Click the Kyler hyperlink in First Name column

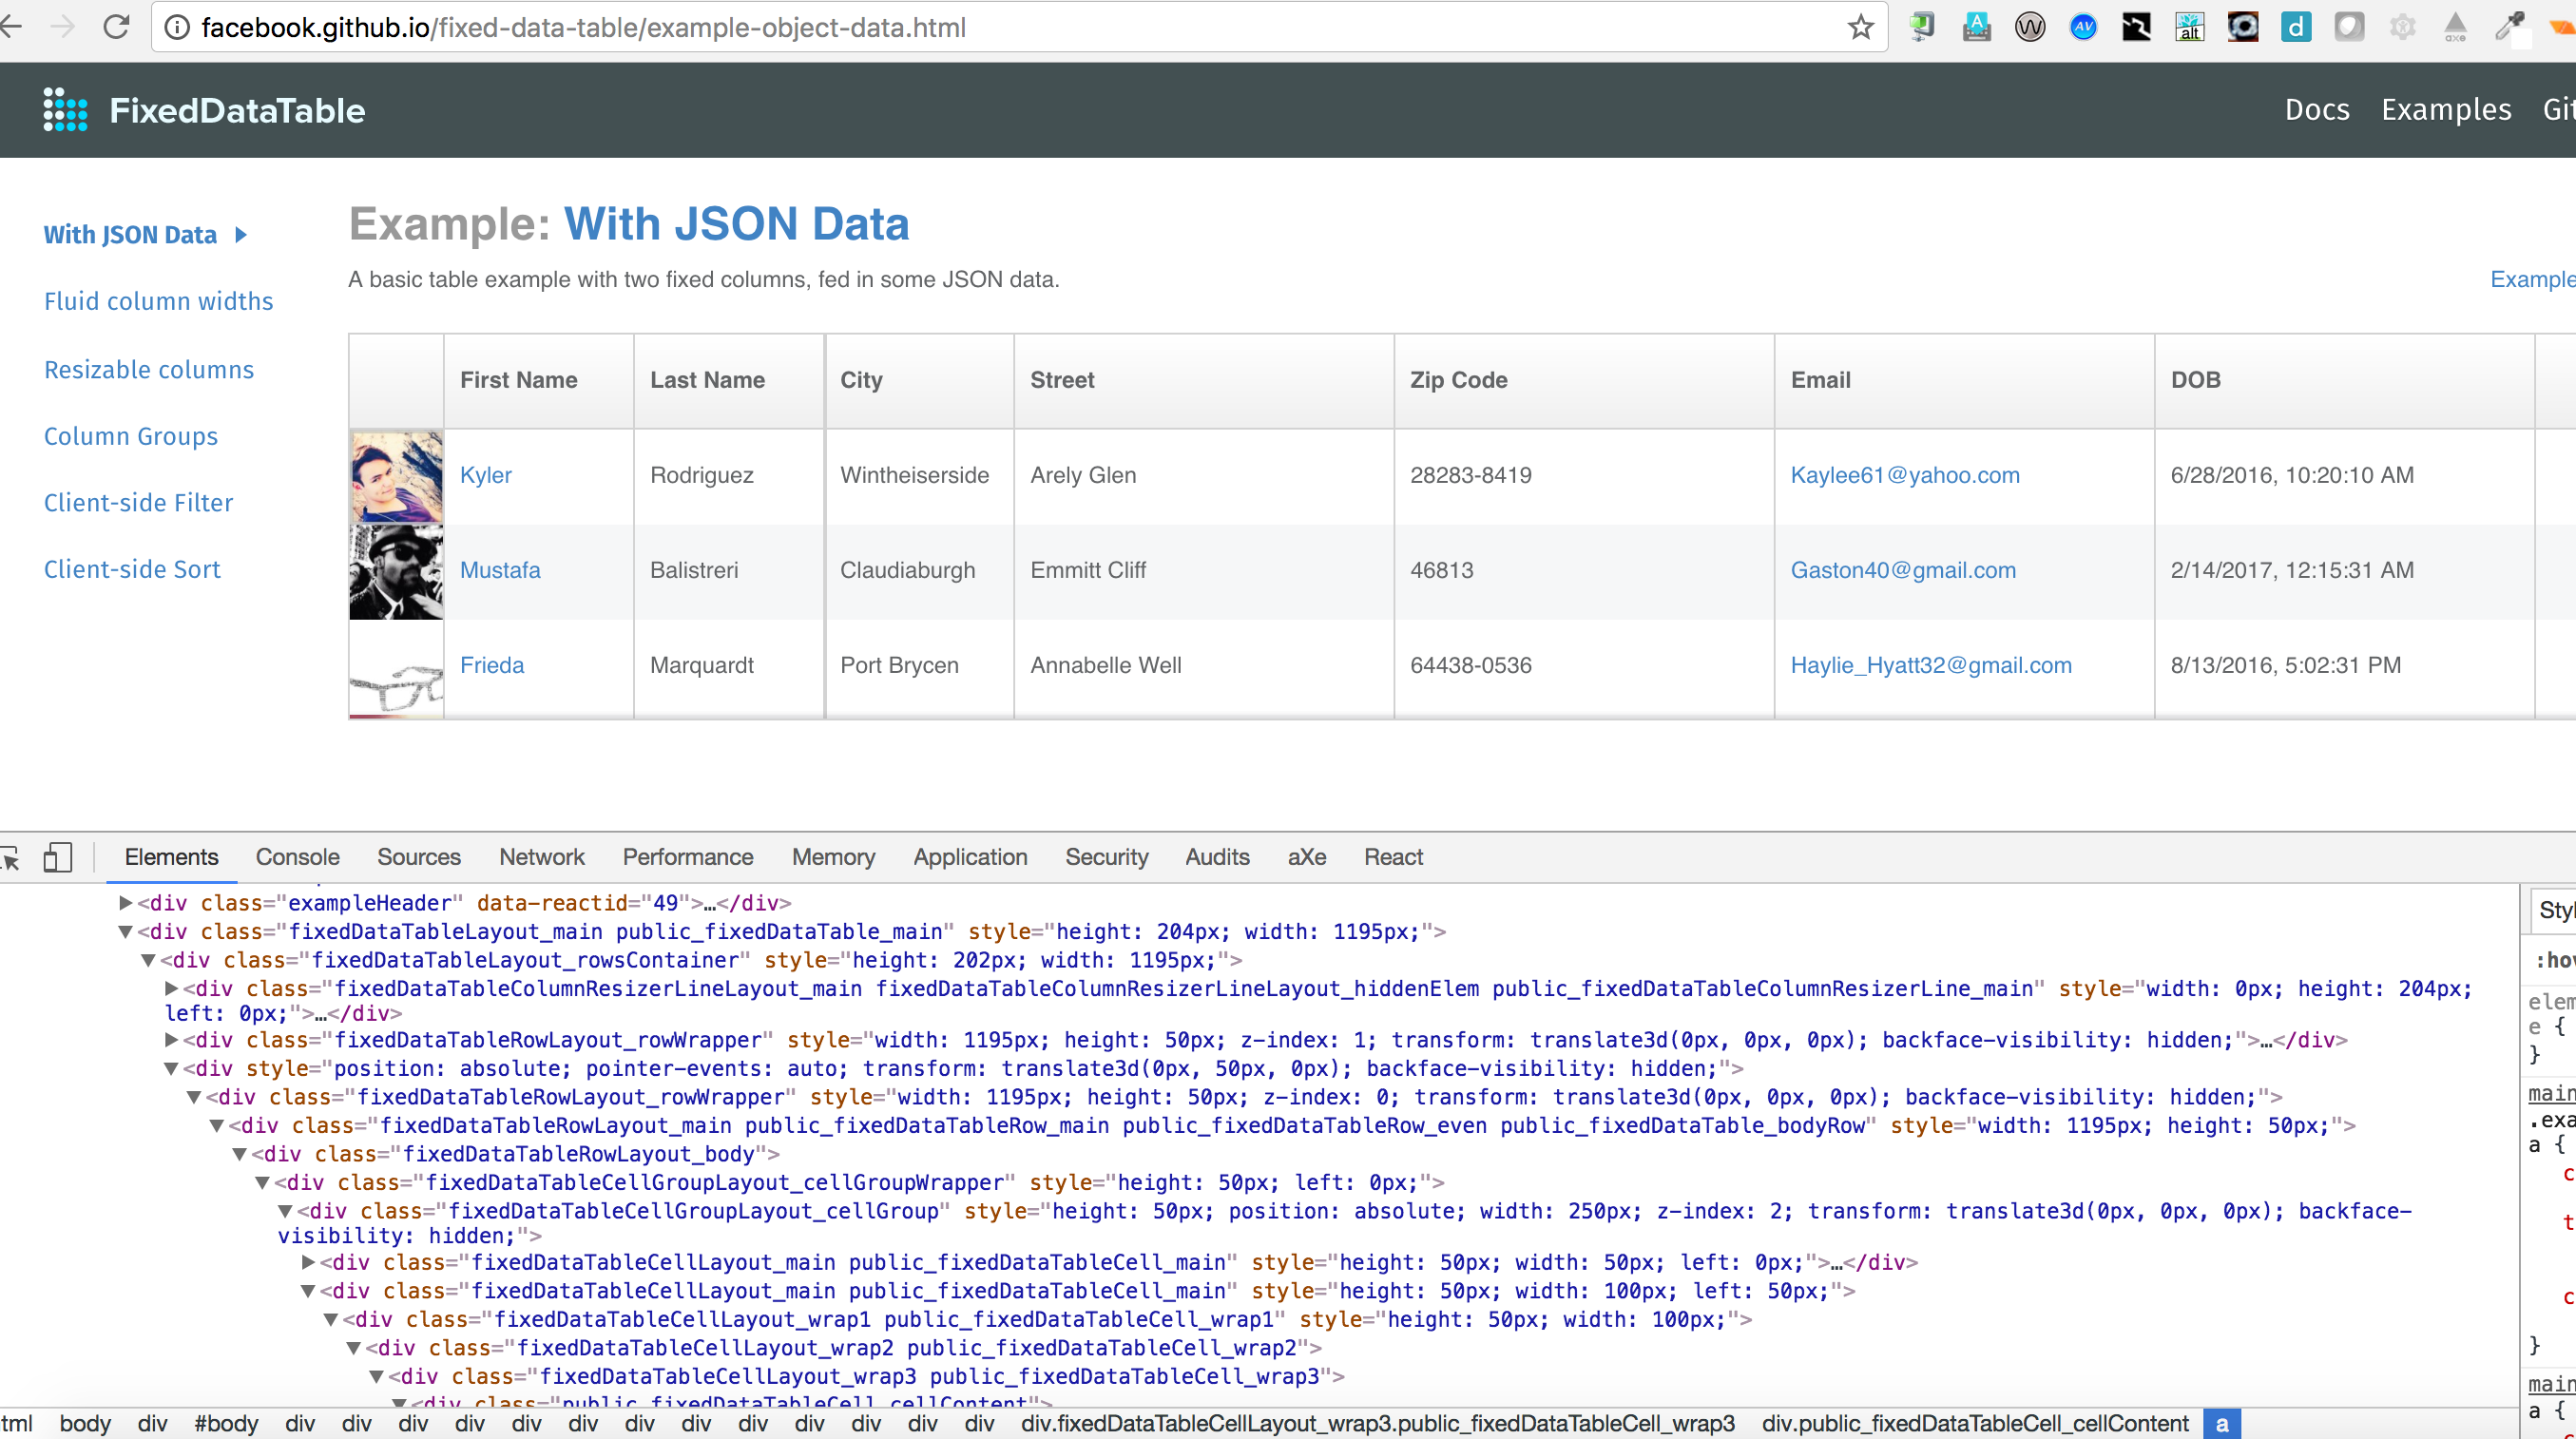[485, 474]
